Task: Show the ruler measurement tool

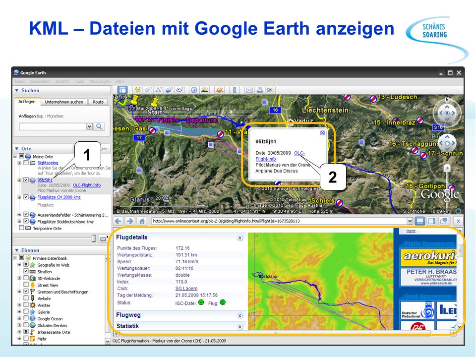Action: tap(235, 90)
